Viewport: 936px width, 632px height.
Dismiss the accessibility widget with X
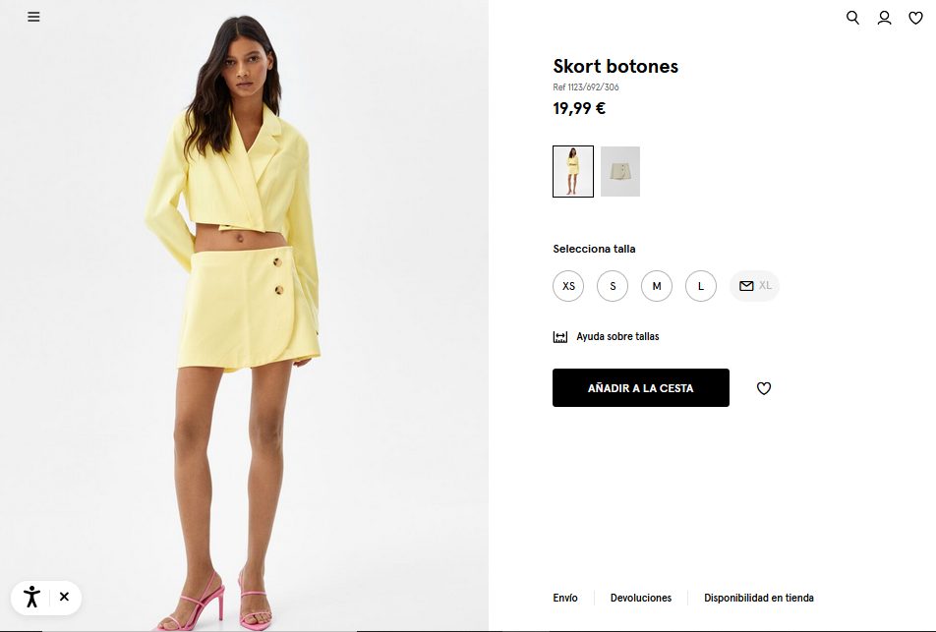pos(65,597)
